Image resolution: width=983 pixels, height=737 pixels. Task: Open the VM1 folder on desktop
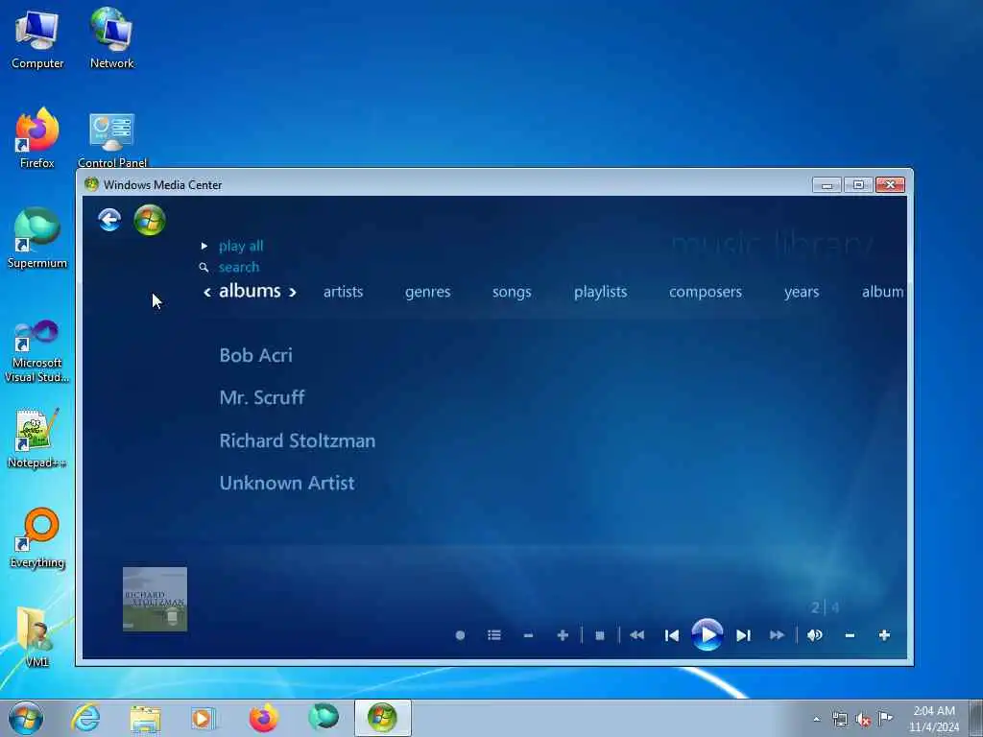coord(37,637)
